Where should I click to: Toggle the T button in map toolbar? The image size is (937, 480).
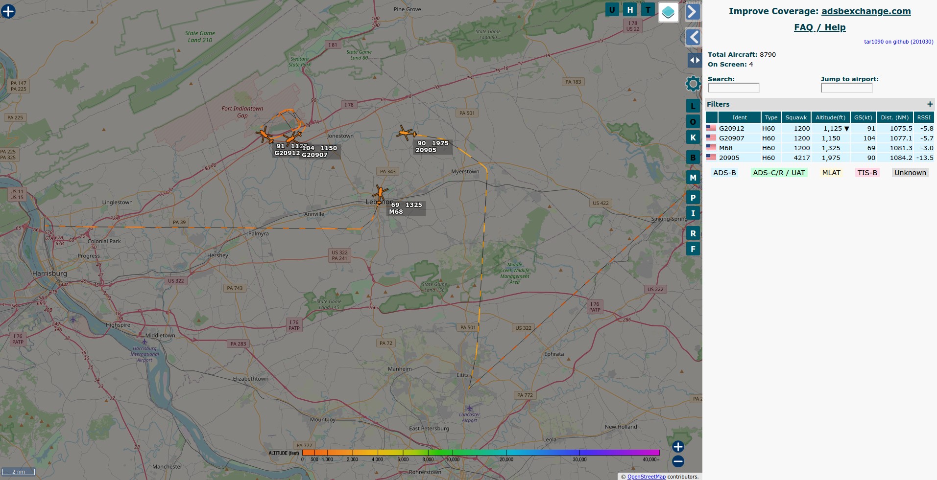tap(648, 9)
